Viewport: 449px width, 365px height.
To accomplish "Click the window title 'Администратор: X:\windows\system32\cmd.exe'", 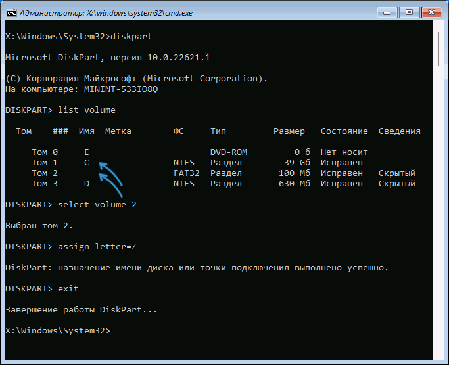I will coord(106,13).
